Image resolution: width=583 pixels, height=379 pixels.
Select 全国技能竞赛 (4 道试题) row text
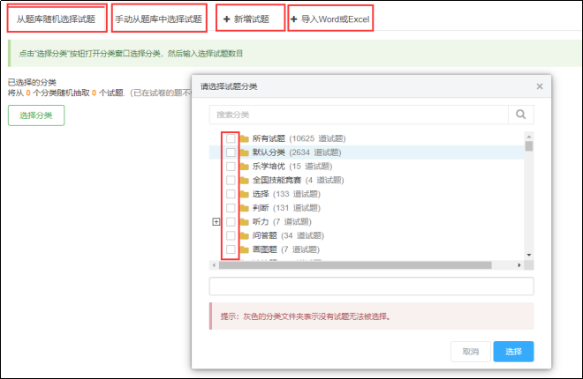click(x=299, y=180)
